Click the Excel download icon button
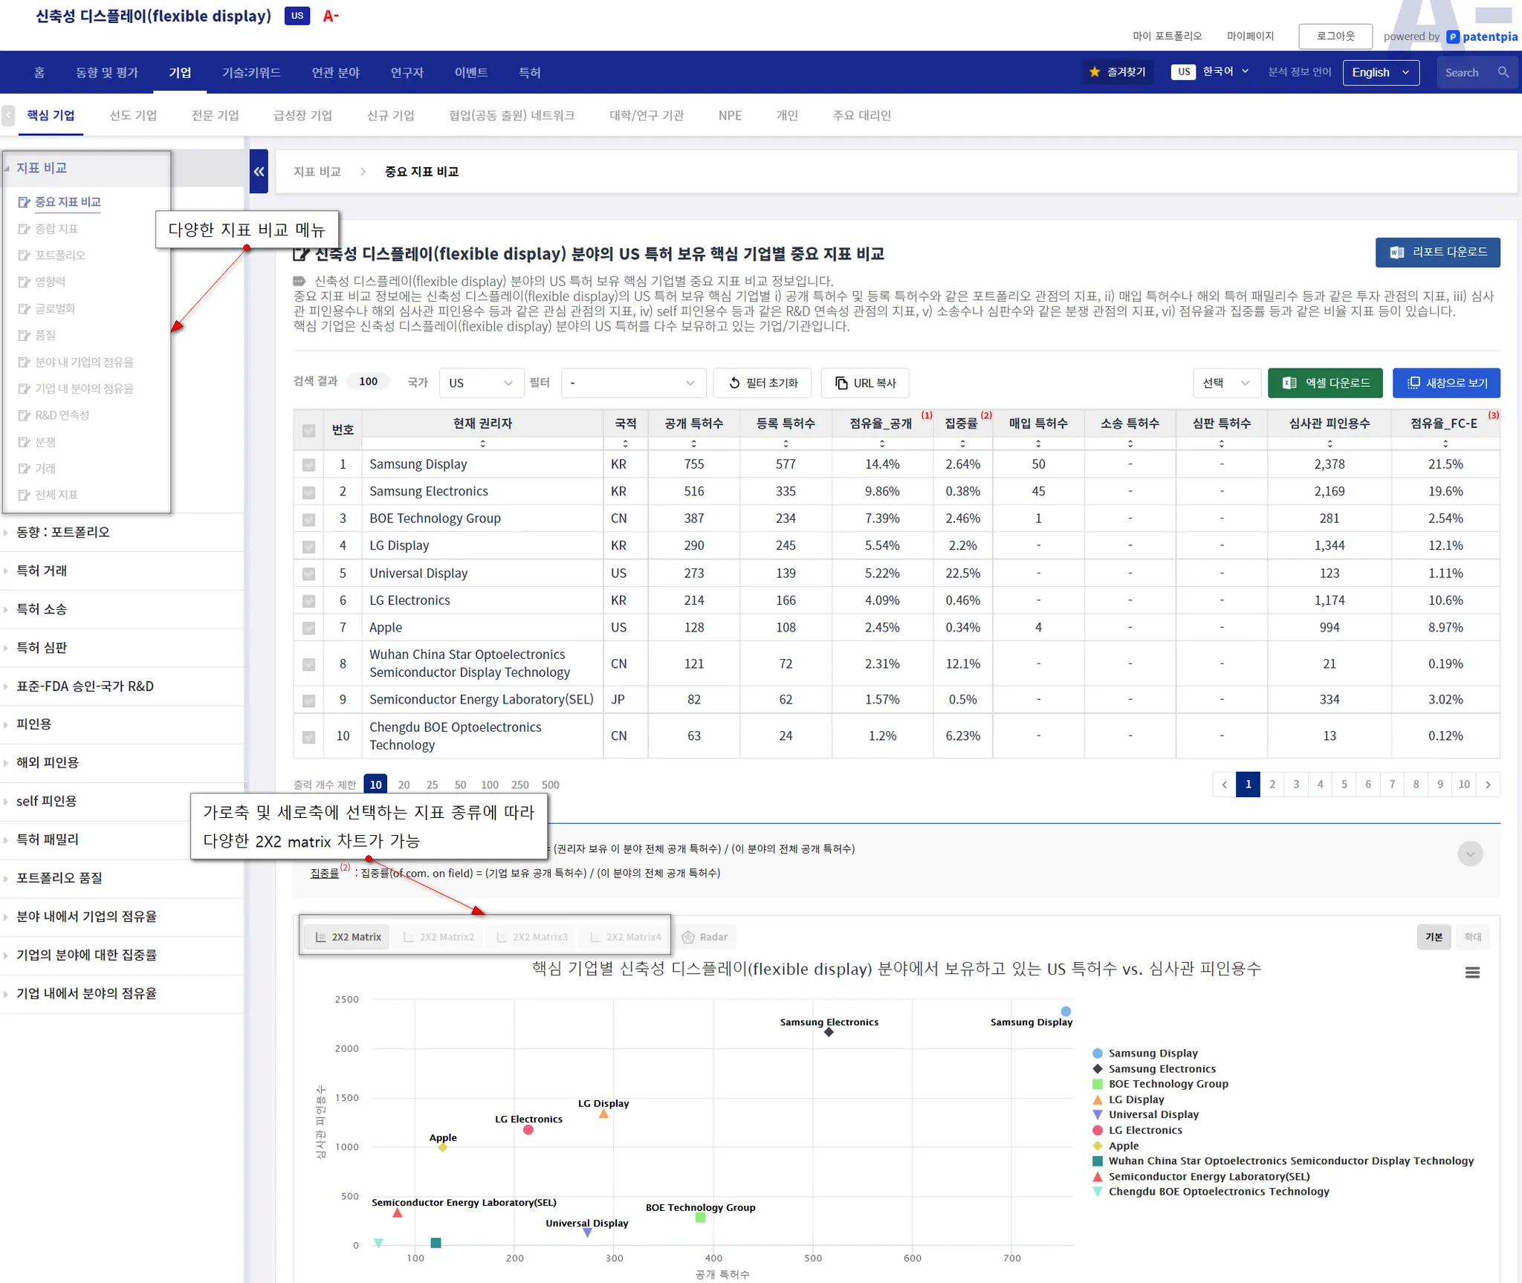The height and width of the screenshot is (1283, 1522). tap(1324, 383)
